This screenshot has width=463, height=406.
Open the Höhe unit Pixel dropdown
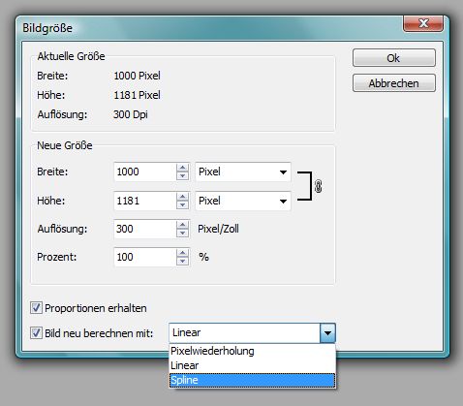pyautogui.click(x=243, y=201)
